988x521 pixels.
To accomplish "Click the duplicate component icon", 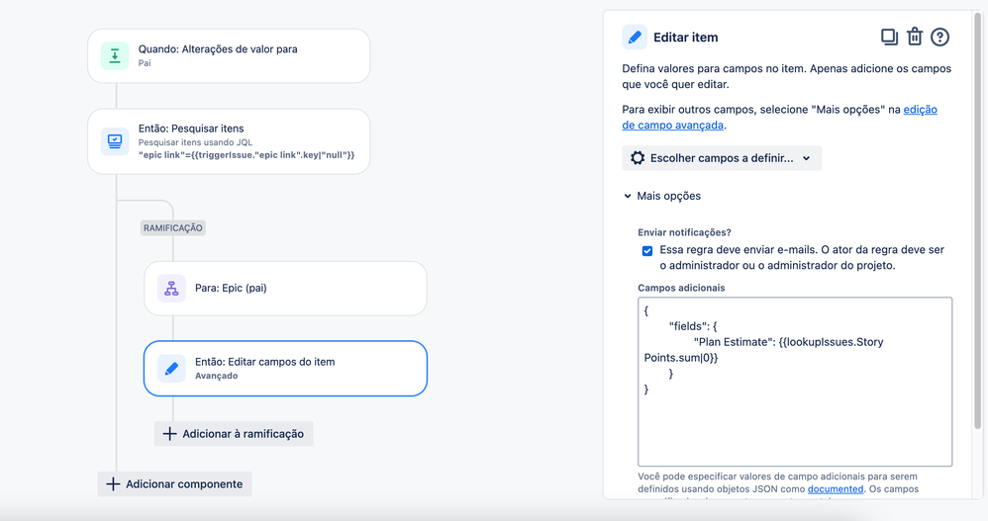I will click(x=889, y=38).
